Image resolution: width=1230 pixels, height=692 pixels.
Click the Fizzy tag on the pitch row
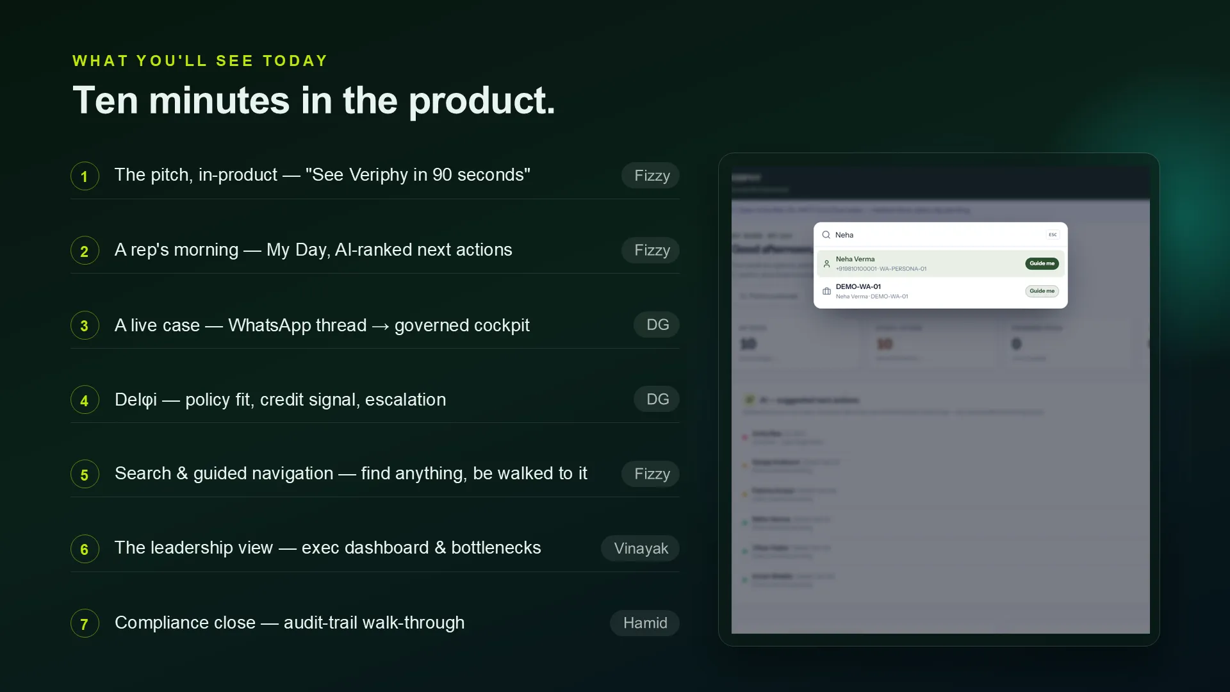650,176
